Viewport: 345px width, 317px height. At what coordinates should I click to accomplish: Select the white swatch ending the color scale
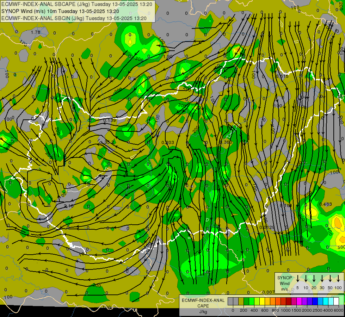click(x=337, y=301)
